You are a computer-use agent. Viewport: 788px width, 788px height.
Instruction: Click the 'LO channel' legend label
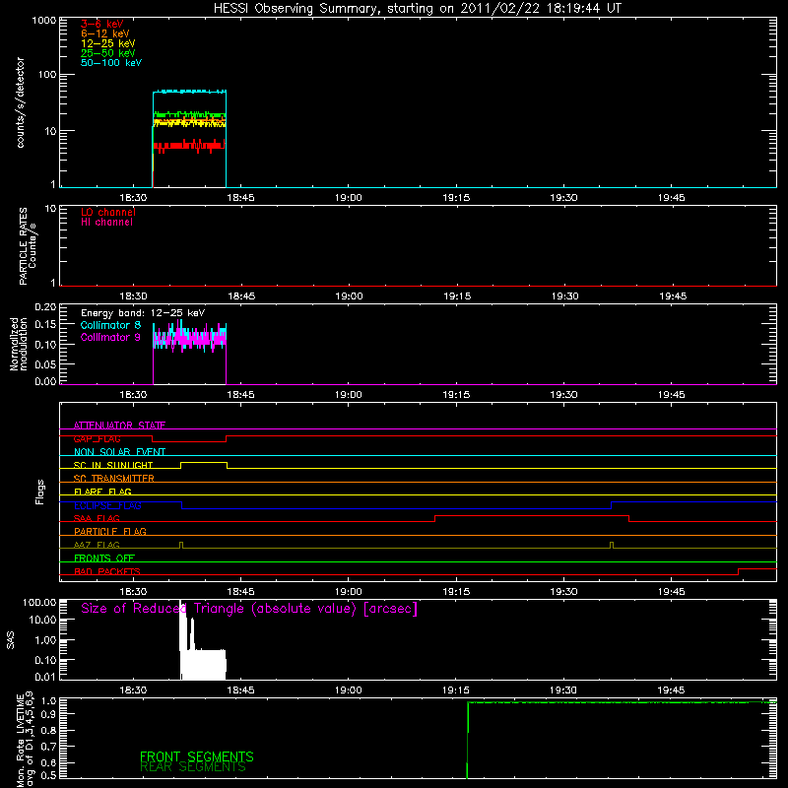pos(108,212)
